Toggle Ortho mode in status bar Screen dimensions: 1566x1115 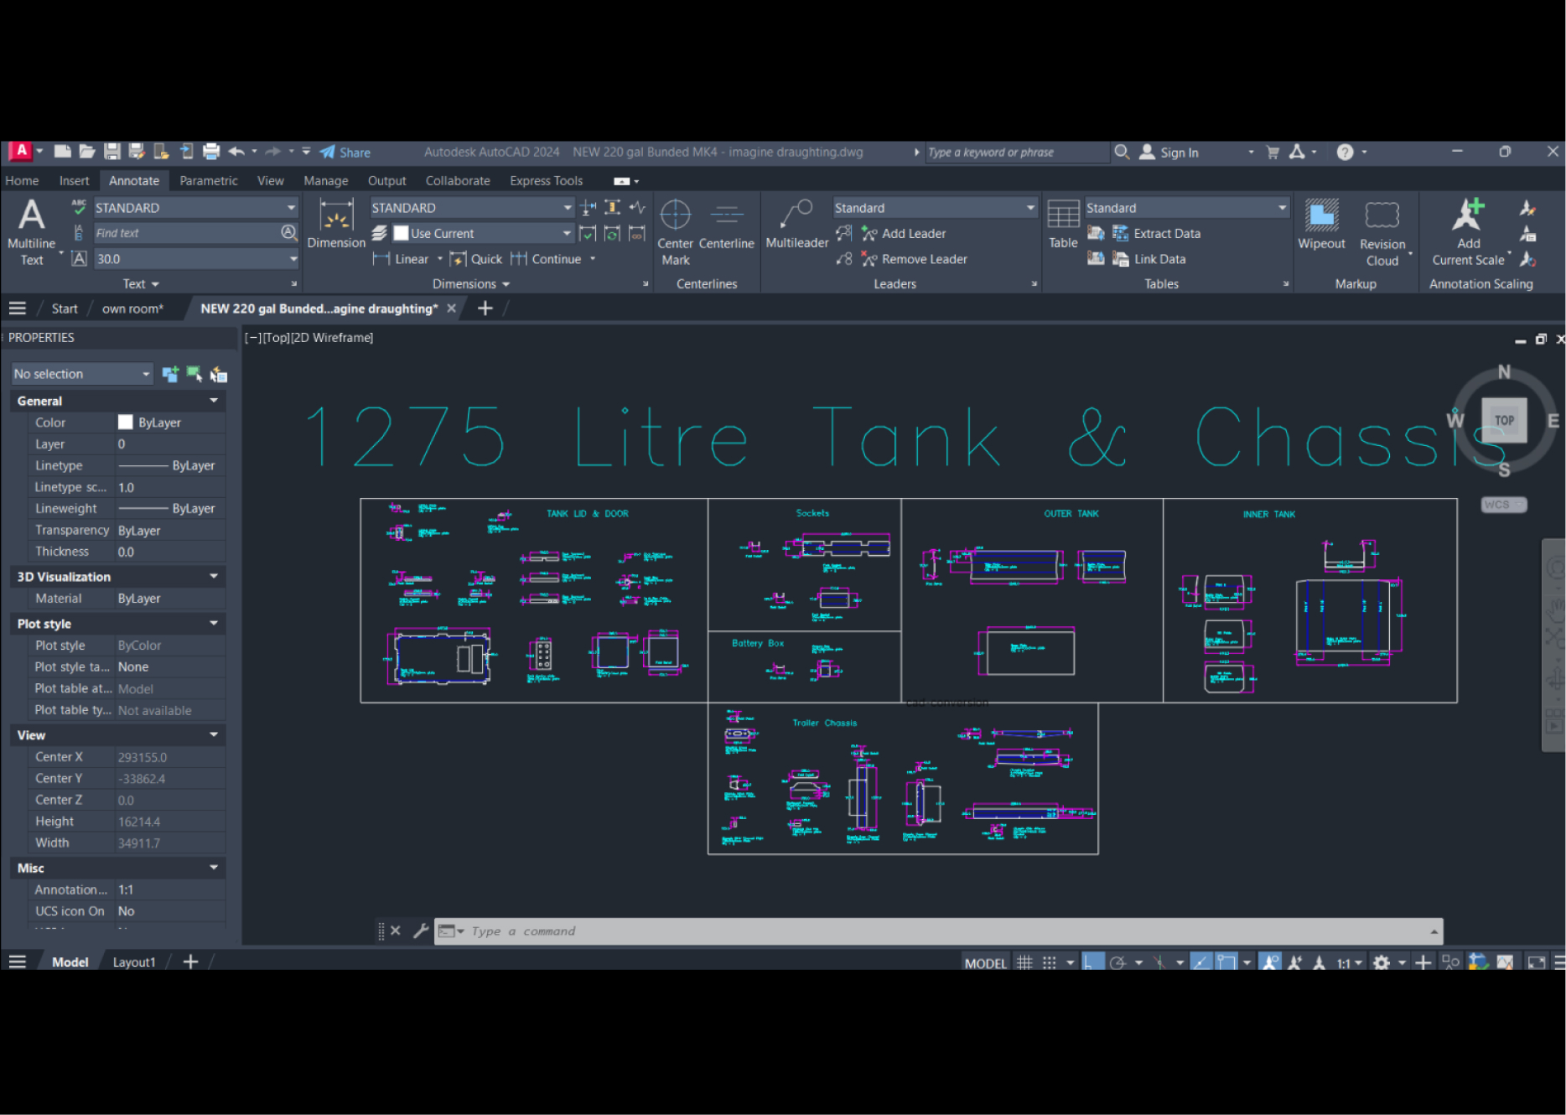tap(1092, 962)
